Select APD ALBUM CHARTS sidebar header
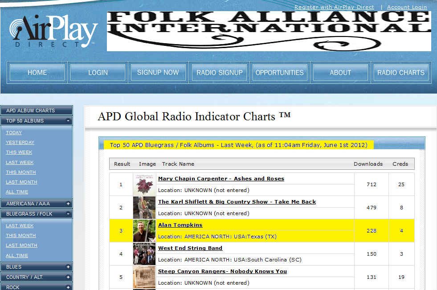This screenshot has height=290, width=437. click(37, 110)
